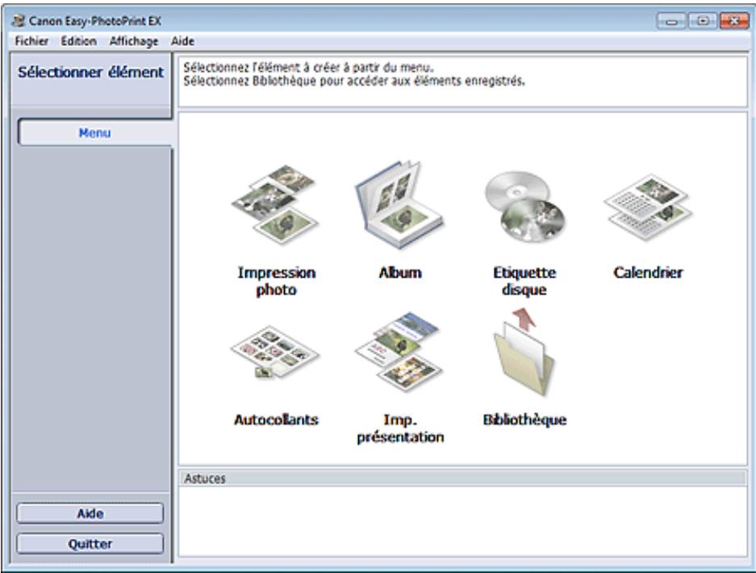Click the Quitter button

90,544
